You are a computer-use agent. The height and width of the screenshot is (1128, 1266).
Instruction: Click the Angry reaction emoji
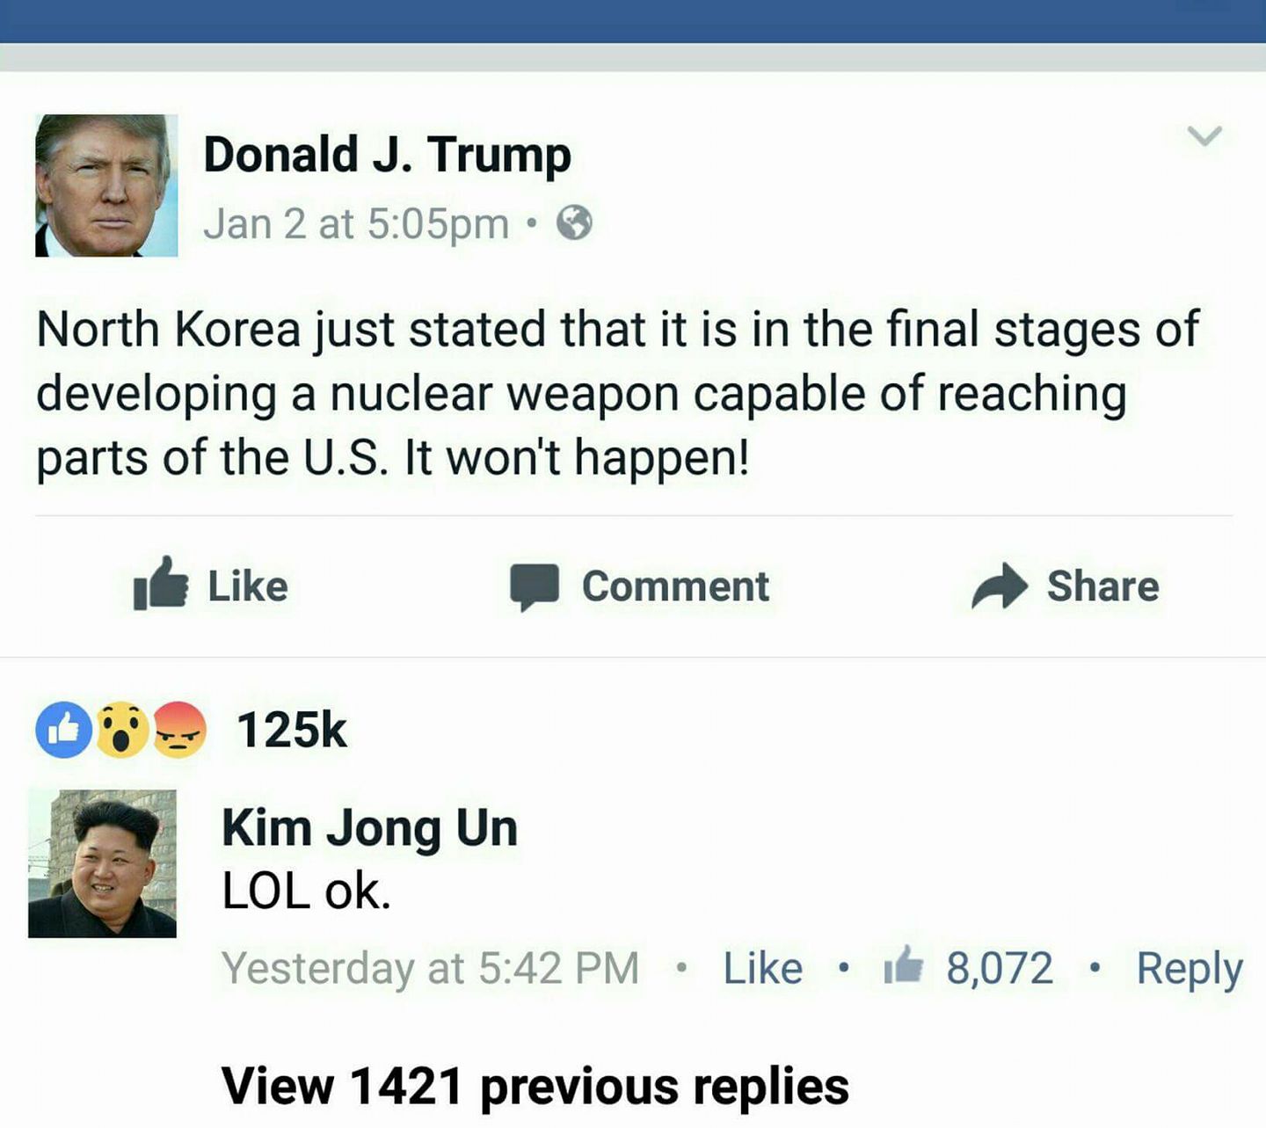coord(179,730)
